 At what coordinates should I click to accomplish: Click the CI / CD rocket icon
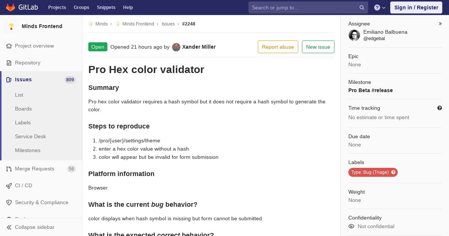tap(9, 186)
